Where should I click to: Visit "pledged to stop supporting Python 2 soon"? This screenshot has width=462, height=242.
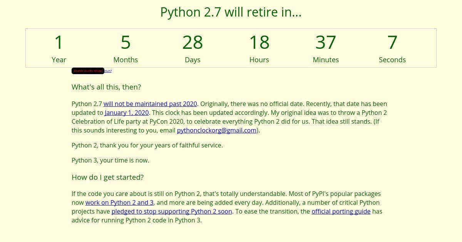coord(172,211)
